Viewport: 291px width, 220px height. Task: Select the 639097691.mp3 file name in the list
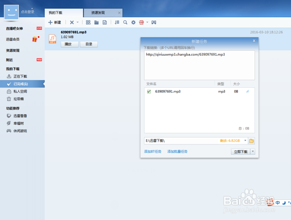click(74, 32)
